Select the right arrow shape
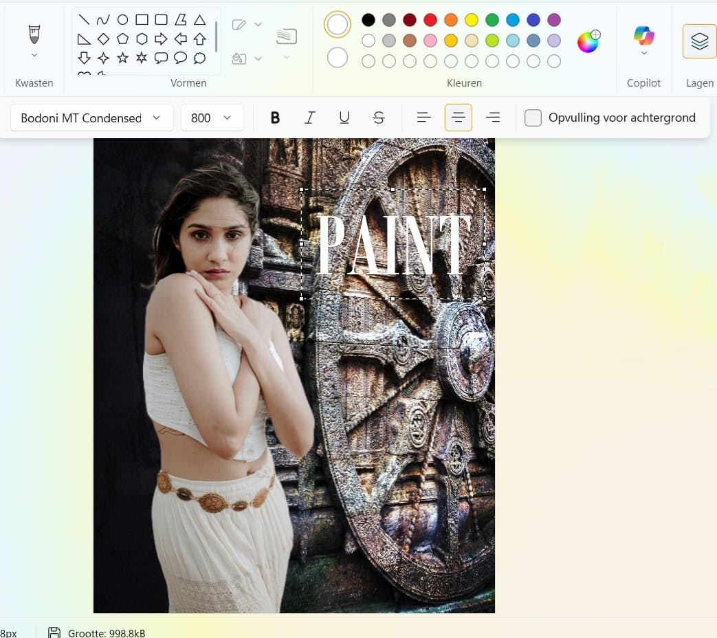 pyautogui.click(x=161, y=39)
